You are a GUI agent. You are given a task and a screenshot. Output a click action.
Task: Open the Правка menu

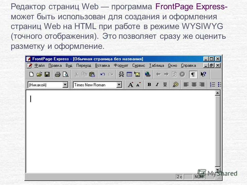point(55,66)
